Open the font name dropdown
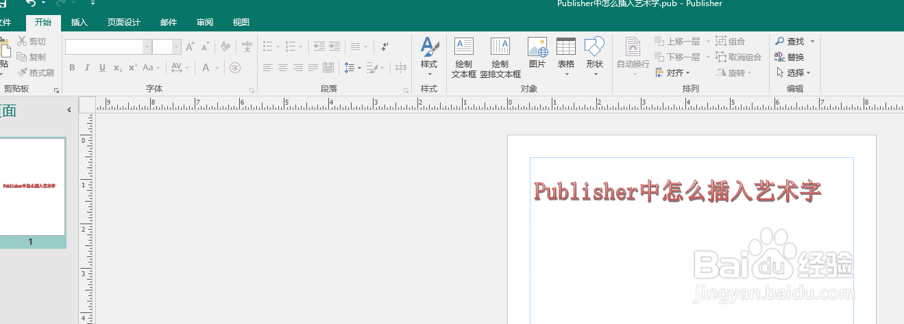 coord(147,46)
